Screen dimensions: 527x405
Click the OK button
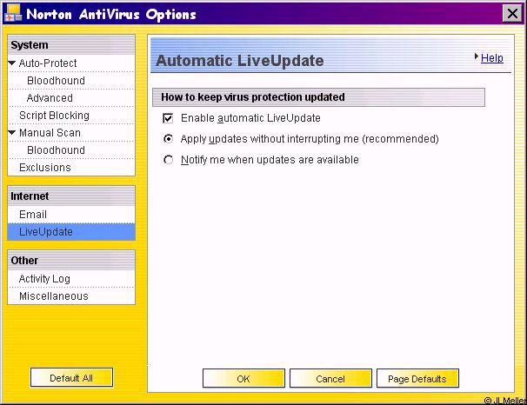(x=243, y=378)
